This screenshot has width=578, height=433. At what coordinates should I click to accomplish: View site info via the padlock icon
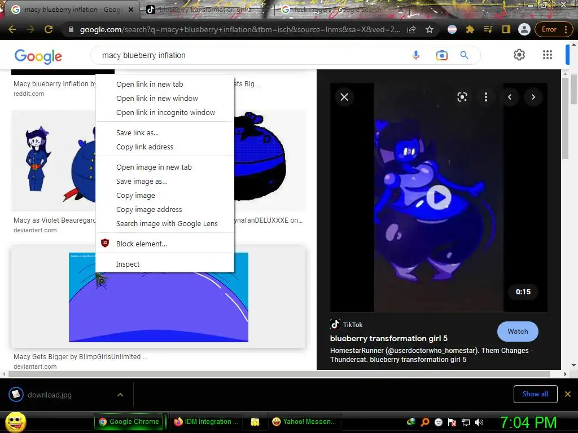tap(71, 29)
